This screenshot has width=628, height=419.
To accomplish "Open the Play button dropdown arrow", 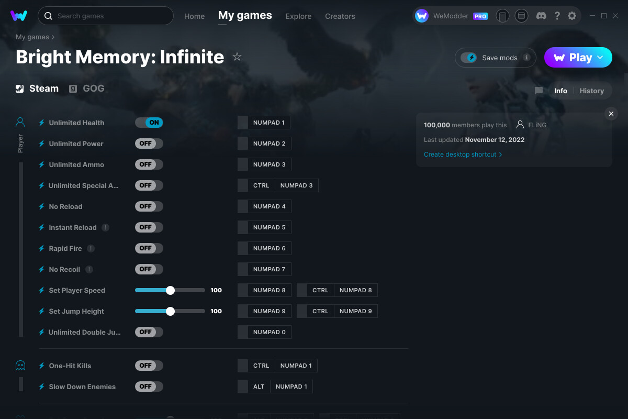I will [x=599, y=58].
